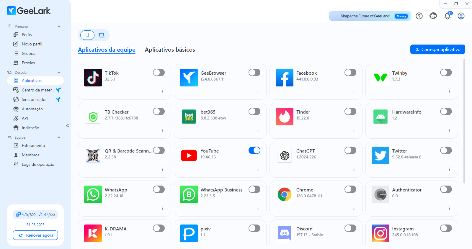This screenshot has height=249, width=472.
Task: Open Proxies in the sidebar
Action: click(x=35, y=63)
